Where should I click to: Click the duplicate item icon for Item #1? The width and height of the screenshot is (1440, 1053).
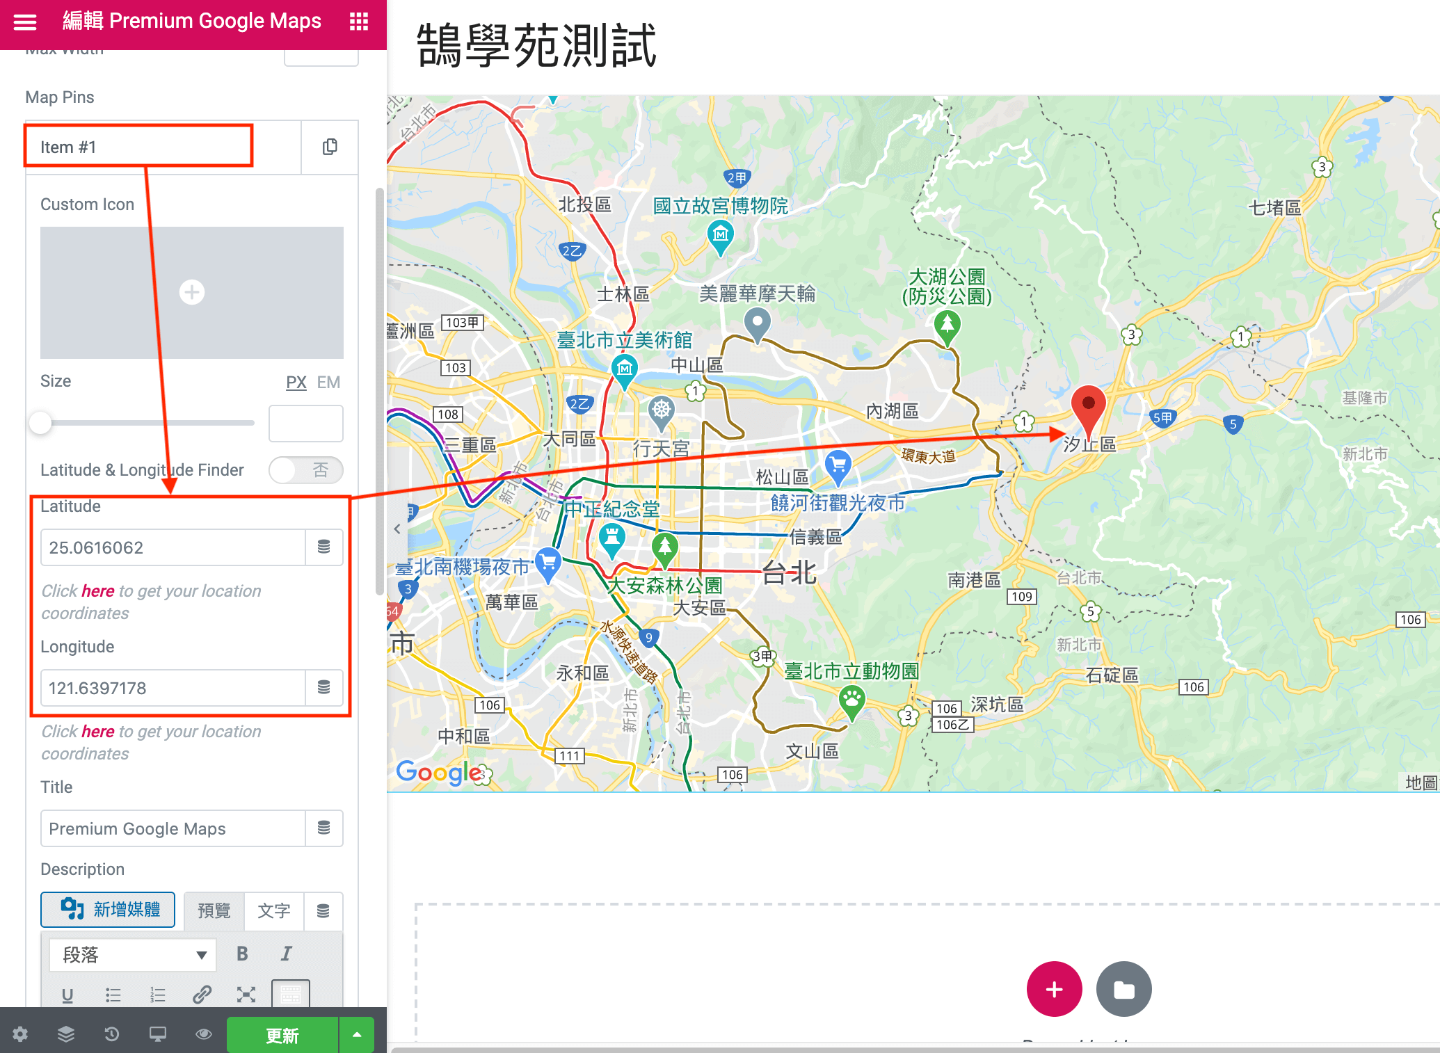[x=330, y=147]
